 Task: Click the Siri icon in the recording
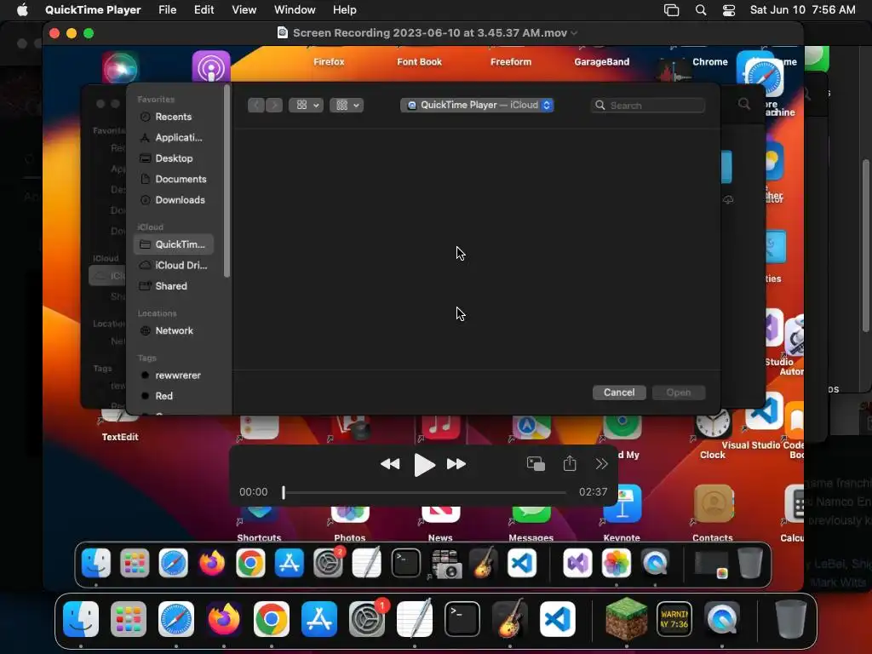click(x=120, y=68)
